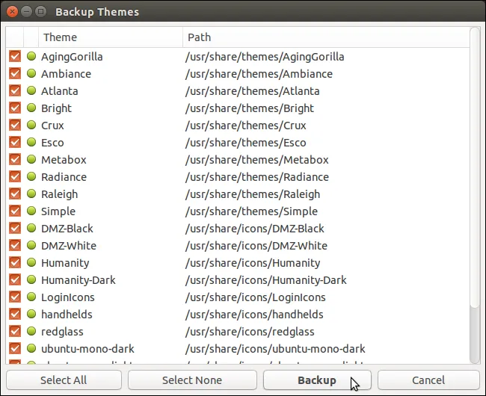Click the green status dot beside handhelds
The height and width of the screenshot is (396, 486).
31,314
